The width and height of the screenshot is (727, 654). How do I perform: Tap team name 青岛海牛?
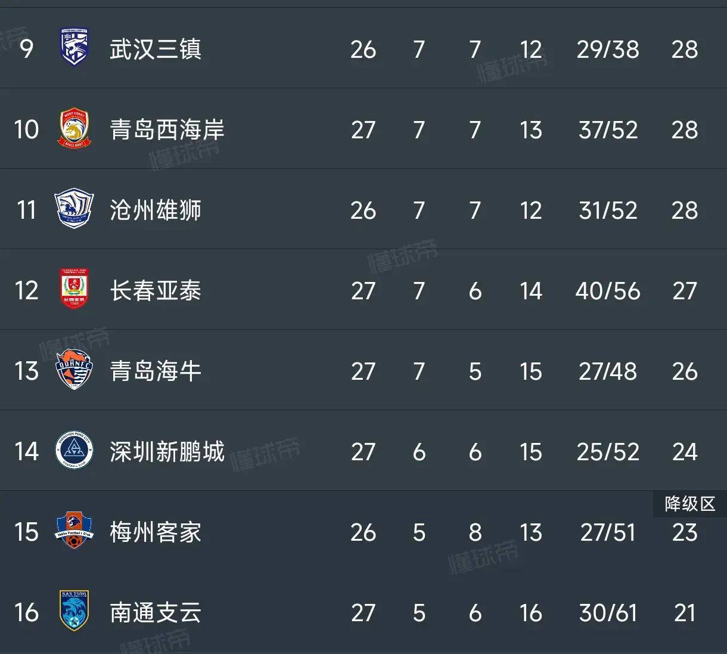(156, 371)
